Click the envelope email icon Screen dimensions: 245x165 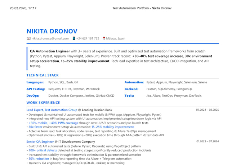click(x=28, y=38)
